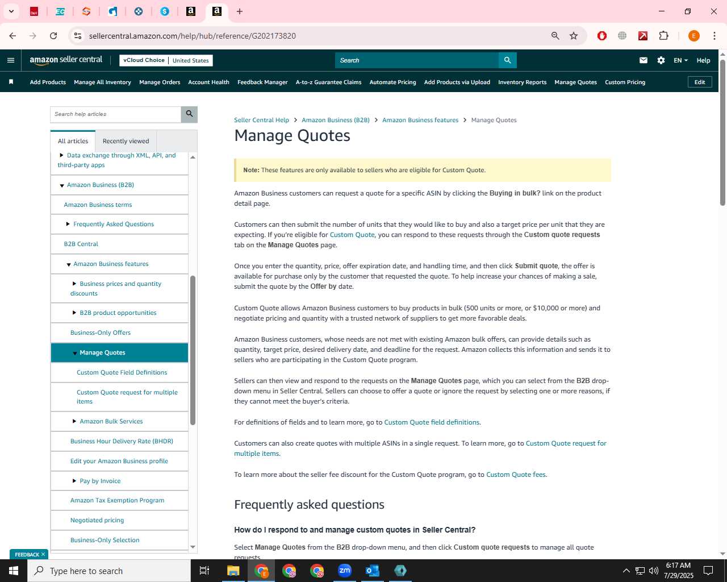This screenshot has height=582, width=727.
Task: Open Manage All Inventory in the nav bar
Action: pyautogui.click(x=102, y=82)
